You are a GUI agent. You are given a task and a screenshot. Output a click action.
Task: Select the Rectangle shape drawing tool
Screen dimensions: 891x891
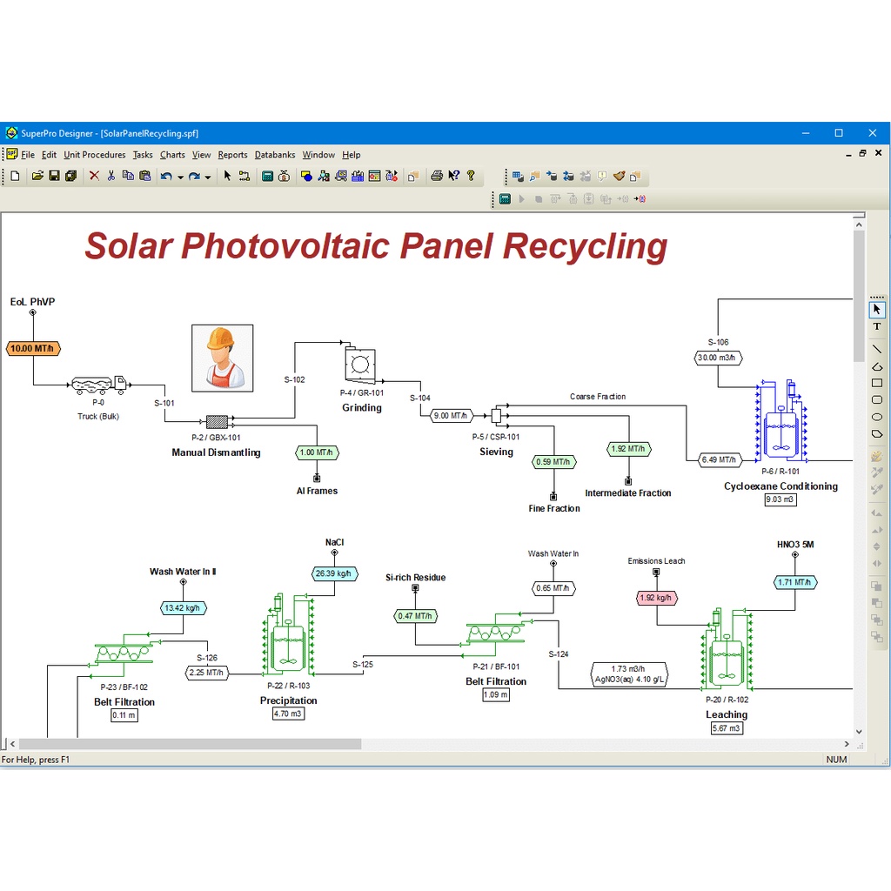pos(876,383)
